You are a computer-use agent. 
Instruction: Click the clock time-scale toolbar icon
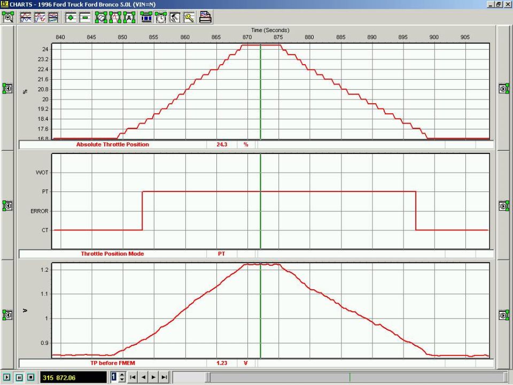coord(161,17)
